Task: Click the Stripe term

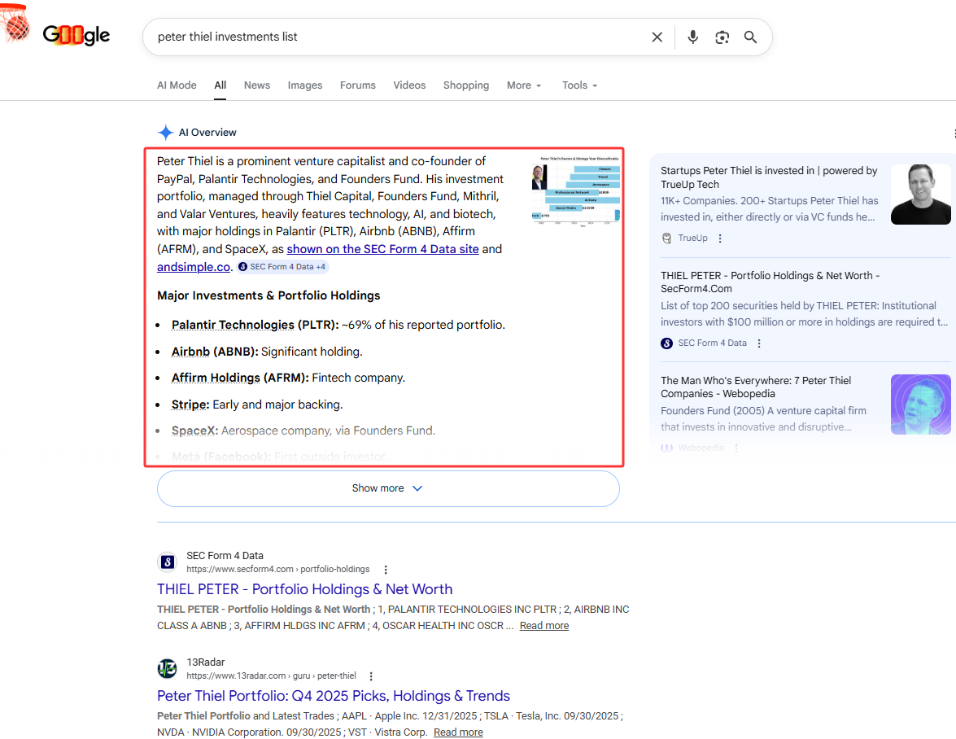Action: (x=190, y=404)
